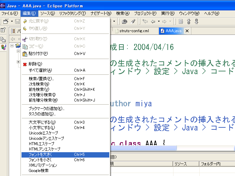The image size is (235, 176).
Task: Select the Java perspective icon
Action: tap(3, 47)
